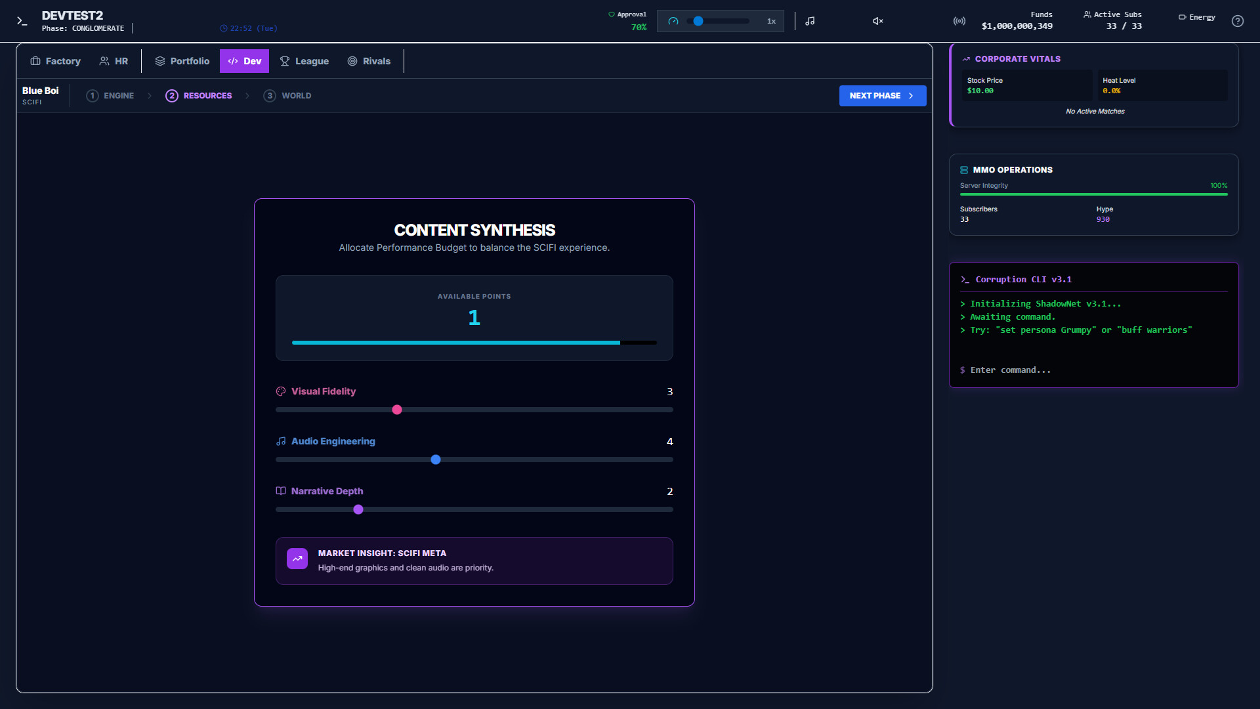Select the terminal icon in top-left corner
The width and height of the screenshot is (1260, 709).
tap(22, 21)
